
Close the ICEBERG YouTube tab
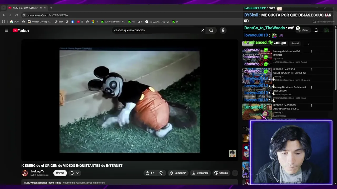pos(45,8)
